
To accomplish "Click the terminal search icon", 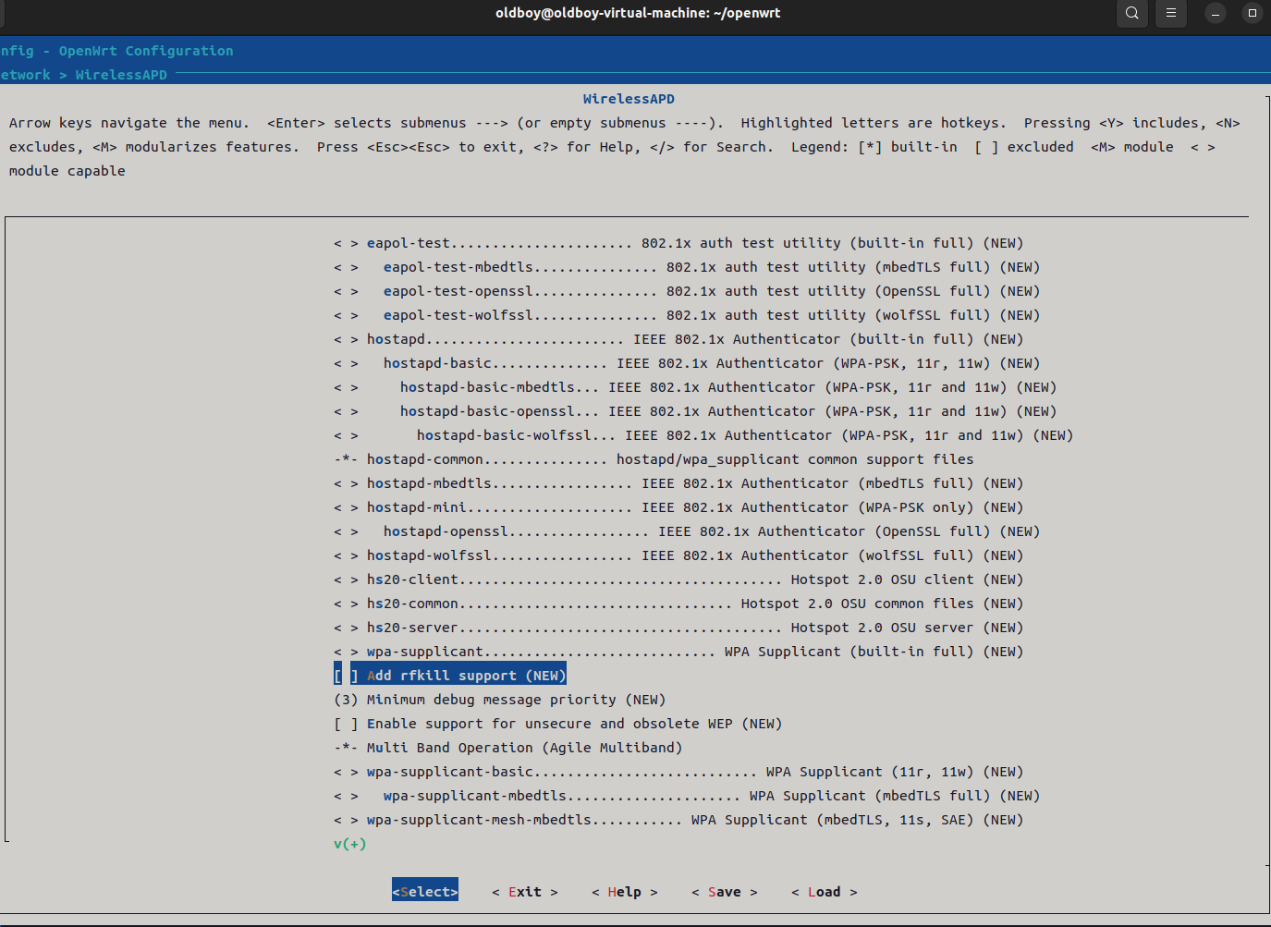I will point(1132,13).
